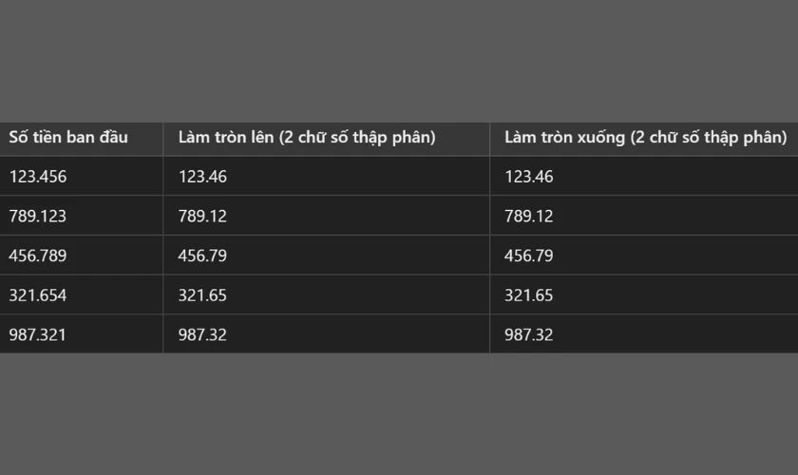
Task: Click 987.32 in the "Làm tròn lên" column
Action: [202, 334]
